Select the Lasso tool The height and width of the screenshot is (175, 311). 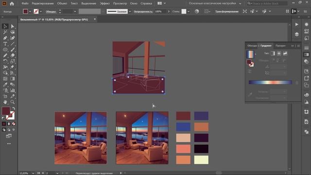click(x=13, y=32)
